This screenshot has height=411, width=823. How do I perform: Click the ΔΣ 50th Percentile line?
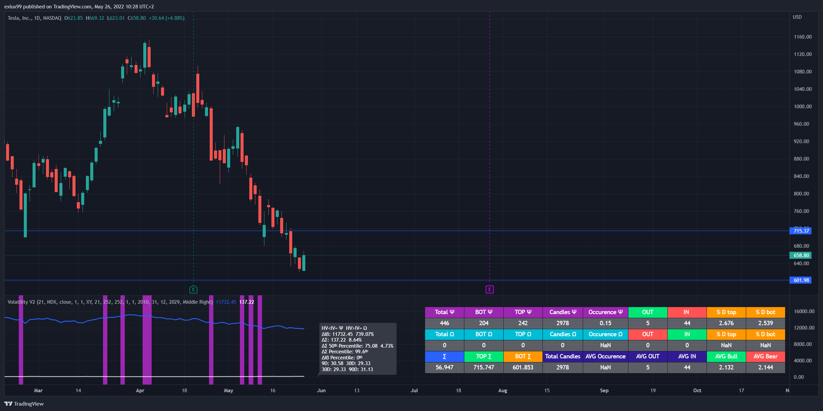(357, 346)
